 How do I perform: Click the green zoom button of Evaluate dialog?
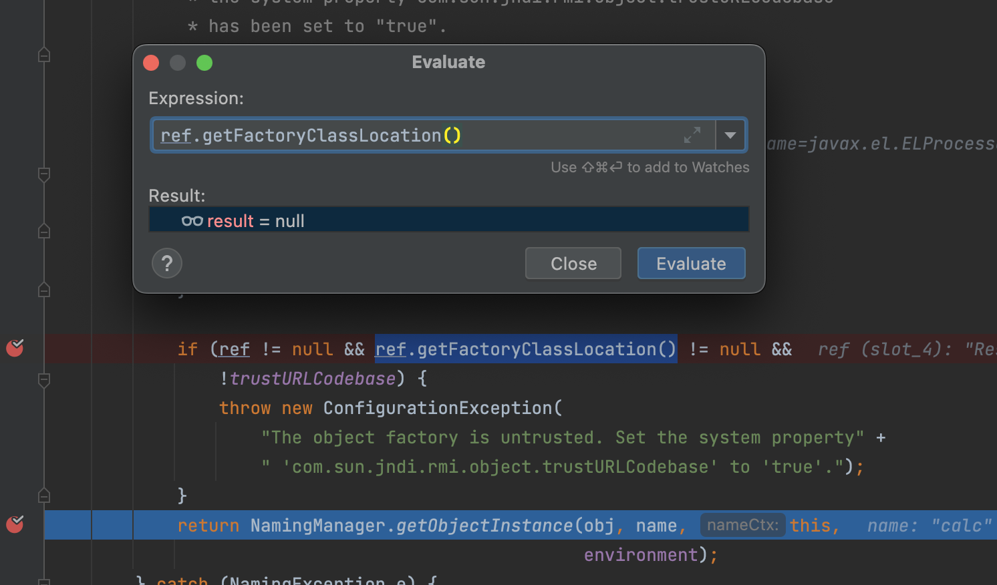pos(204,63)
